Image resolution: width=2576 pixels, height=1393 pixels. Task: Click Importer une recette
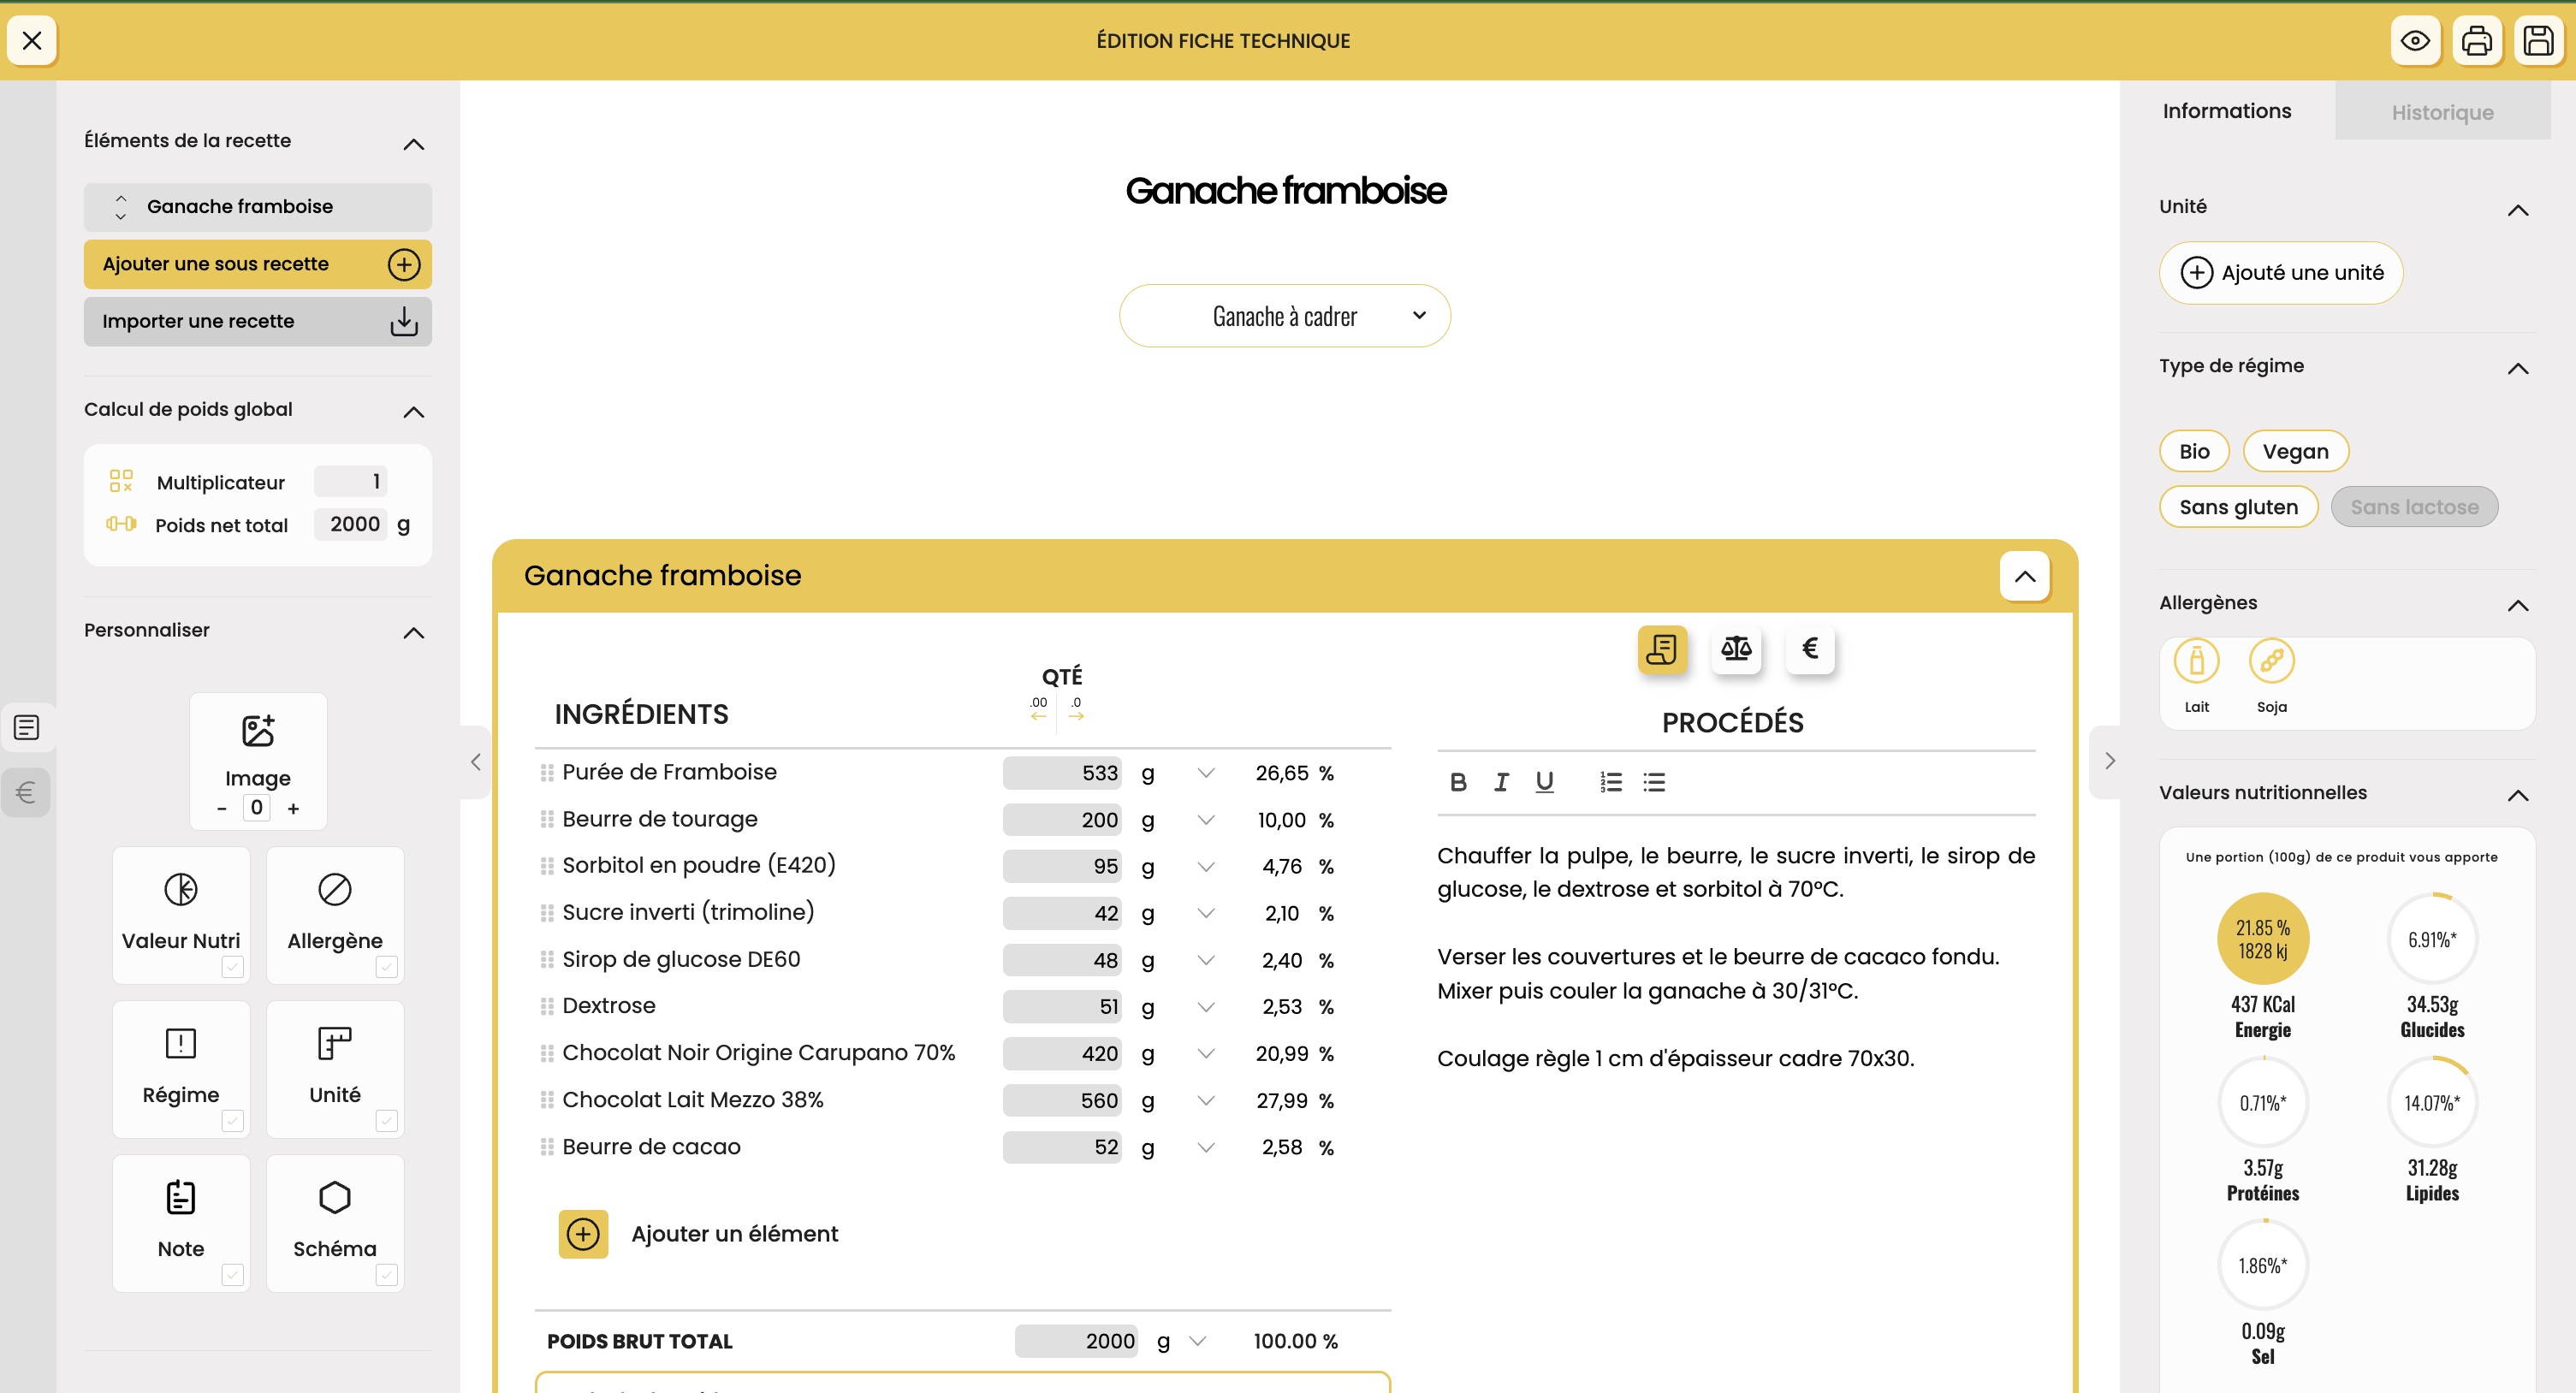pos(258,321)
